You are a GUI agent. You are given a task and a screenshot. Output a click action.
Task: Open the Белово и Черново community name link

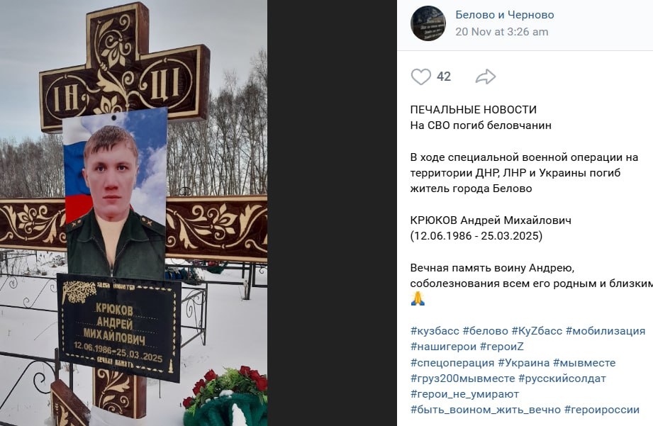pos(505,15)
